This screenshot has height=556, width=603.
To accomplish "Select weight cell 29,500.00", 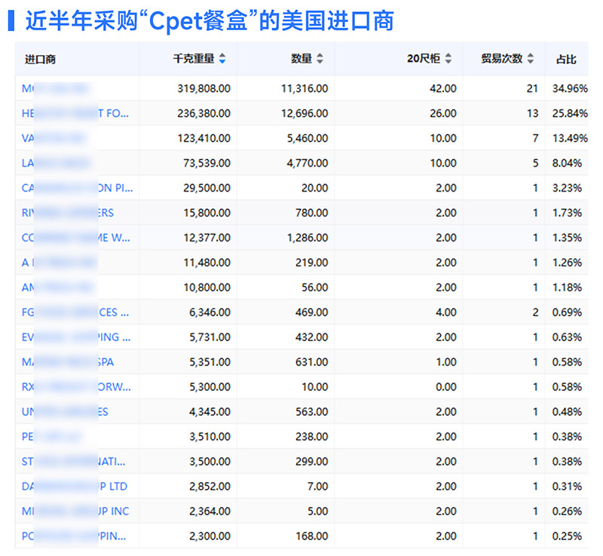I will [x=207, y=188].
